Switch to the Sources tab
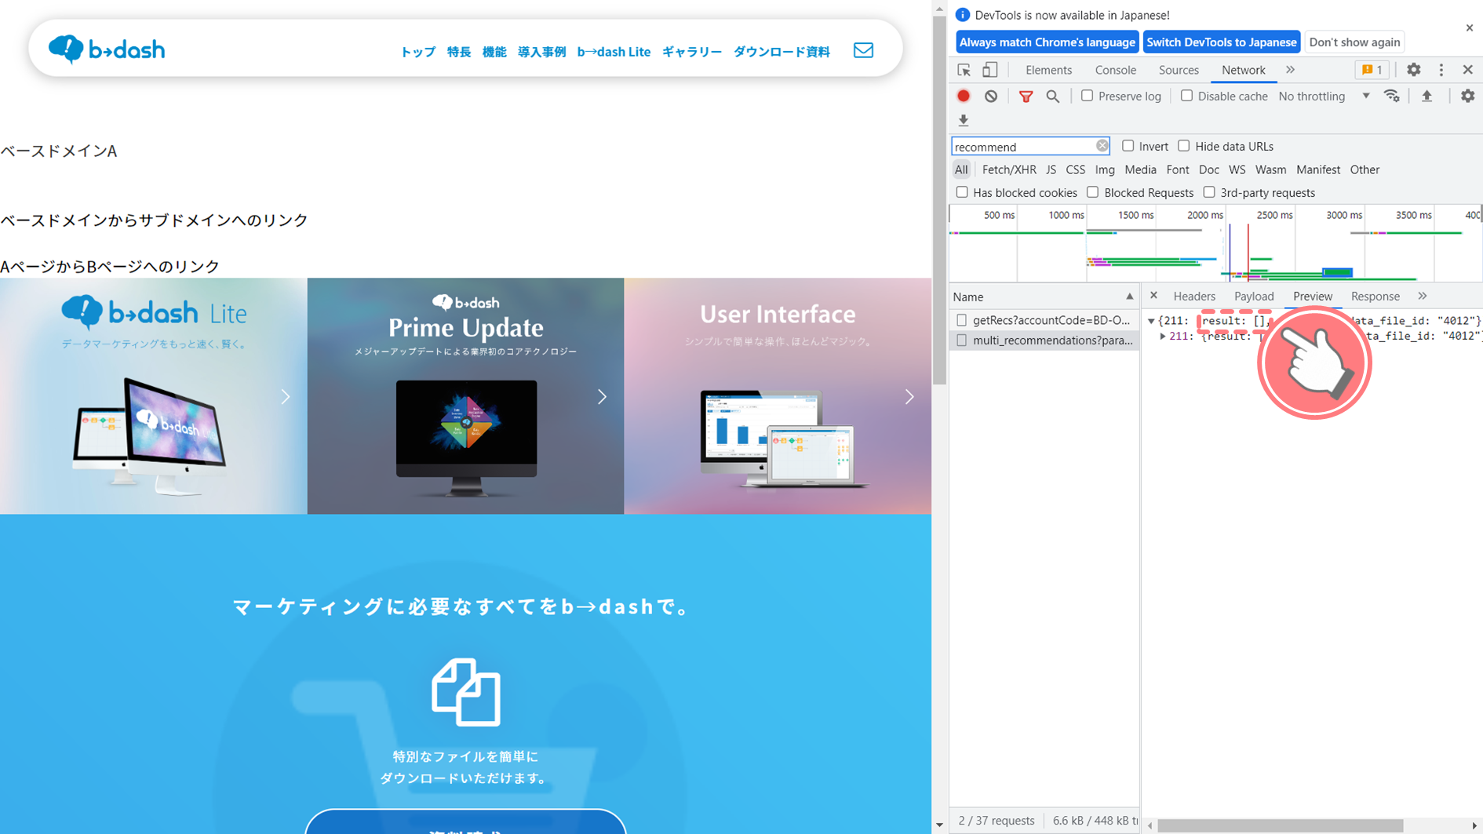The height and width of the screenshot is (834, 1483). [1179, 70]
